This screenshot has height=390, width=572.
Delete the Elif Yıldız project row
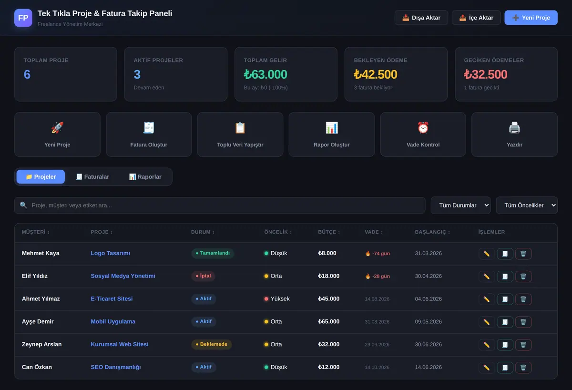[x=523, y=277]
